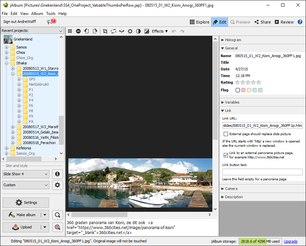Open the Help menu

point(62,14)
